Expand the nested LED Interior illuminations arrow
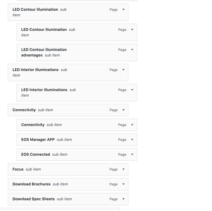 [132, 90]
